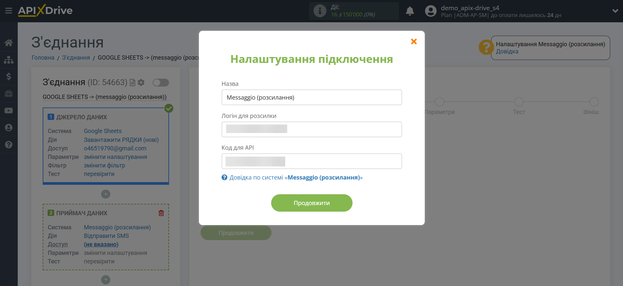
Task: Open the connection settings gear icon
Action: pyautogui.click(x=141, y=83)
